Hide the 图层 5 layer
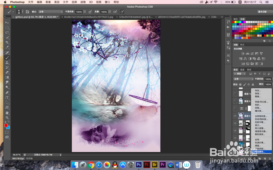Image resolution: width=273 pixels, height=170 pixels. 235,116
